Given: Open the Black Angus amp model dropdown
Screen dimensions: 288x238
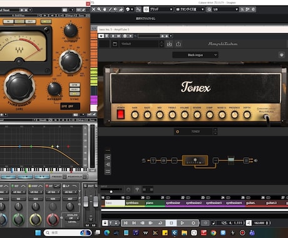Looking at the screenshot, I should pyautogui.click(x=195, y=55).
